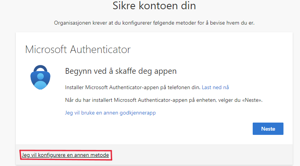Screen dimensions: 300x166
Task: Click the "Installer Microsoft Authenticator-appen" instruction text
Action: pyautogui.click(x=132, y=87)
